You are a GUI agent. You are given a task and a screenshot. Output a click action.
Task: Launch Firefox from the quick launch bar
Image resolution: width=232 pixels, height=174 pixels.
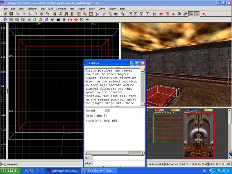tap(32, 171)
